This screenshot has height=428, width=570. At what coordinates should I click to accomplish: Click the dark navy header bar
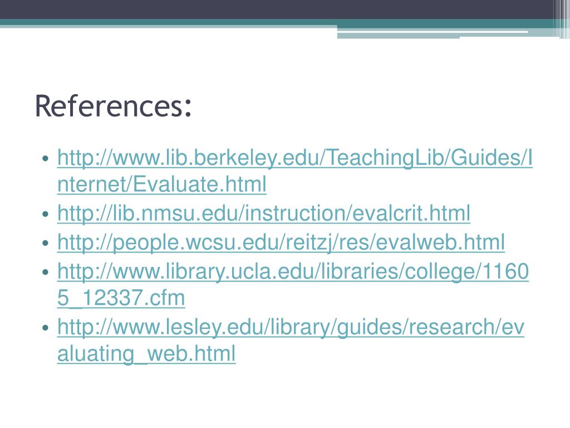click(276, 9)
